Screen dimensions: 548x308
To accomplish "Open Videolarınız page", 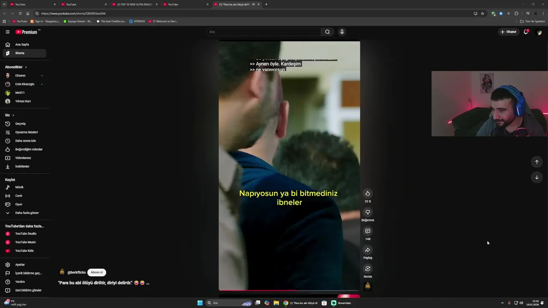I will click(x=24, y=158).
